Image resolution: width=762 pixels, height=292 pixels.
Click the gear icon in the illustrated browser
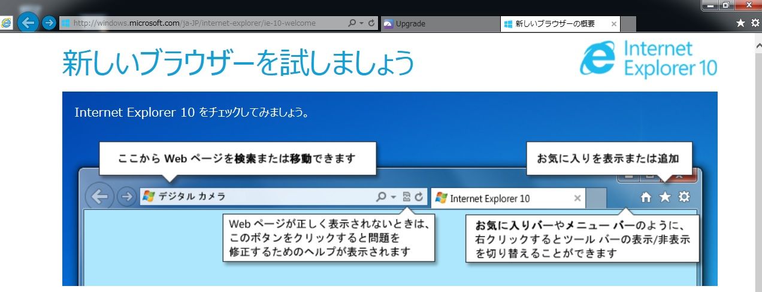[x=684, y=197]
